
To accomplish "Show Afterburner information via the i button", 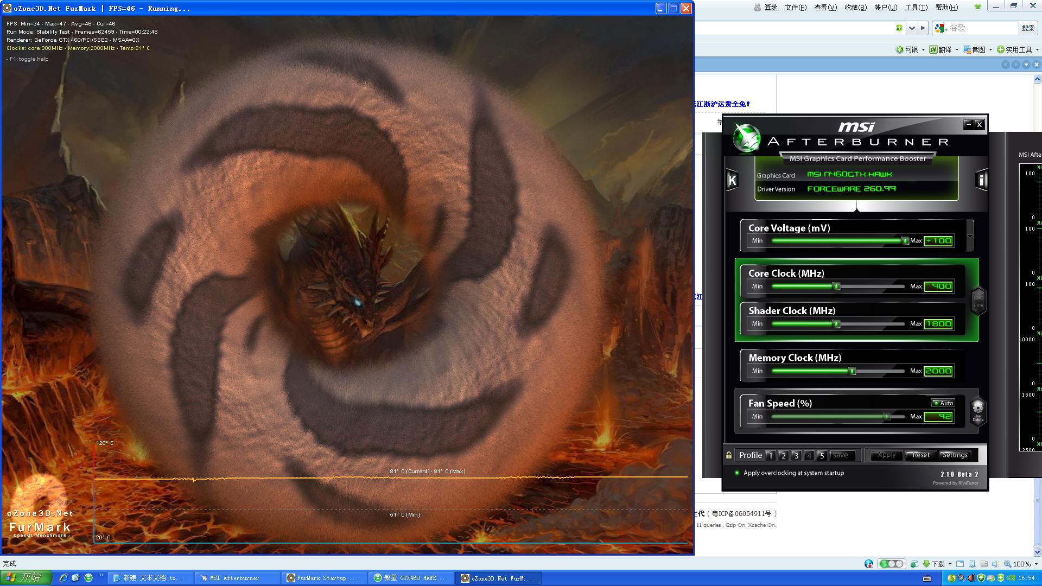I will (981, 180).
